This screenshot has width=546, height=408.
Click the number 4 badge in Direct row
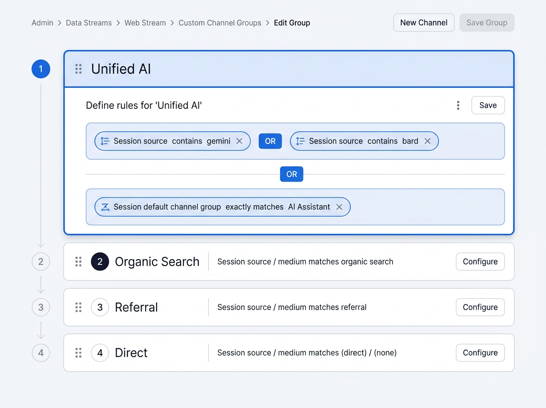pos(100,353)
